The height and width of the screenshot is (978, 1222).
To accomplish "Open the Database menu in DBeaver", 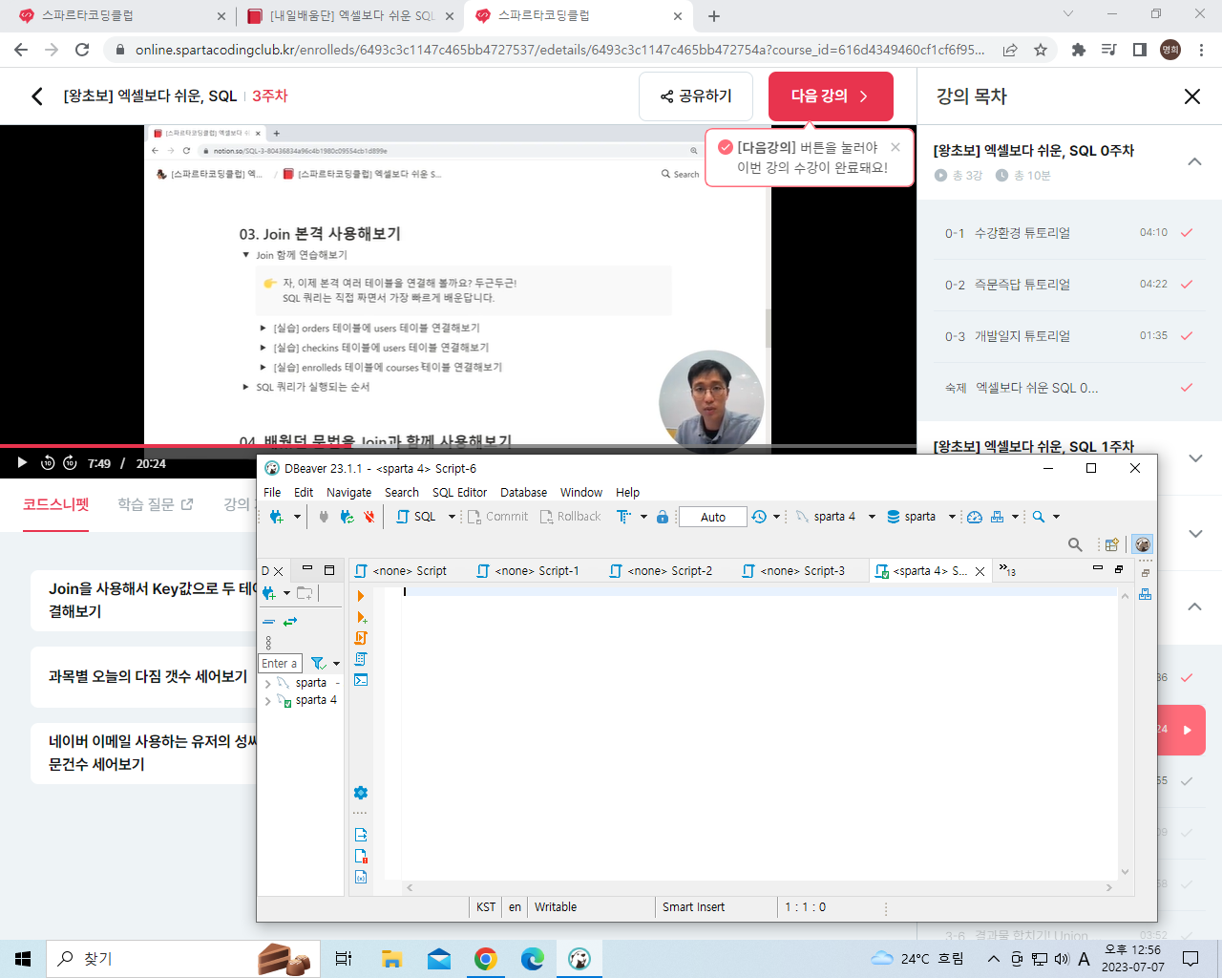I will 523,492.
